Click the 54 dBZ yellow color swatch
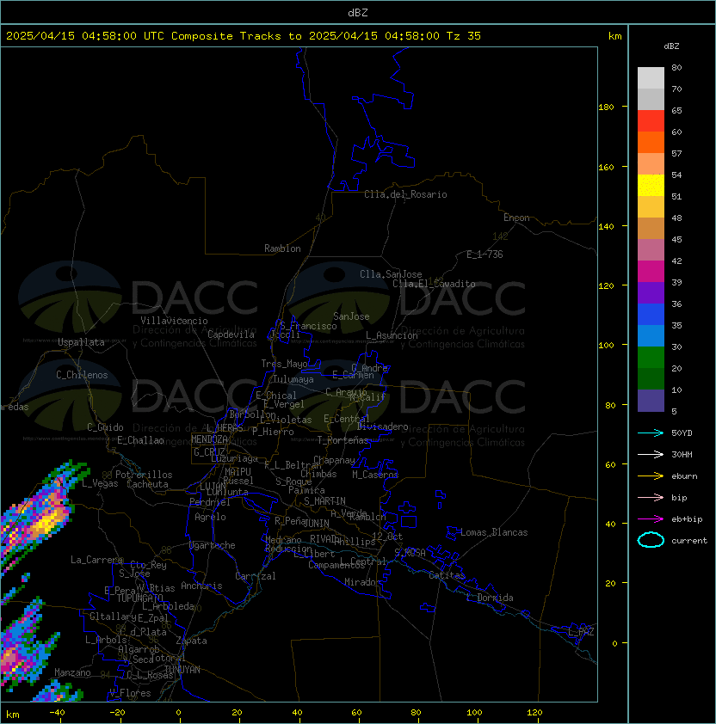The image size is (716, 724). coord(651,185)
